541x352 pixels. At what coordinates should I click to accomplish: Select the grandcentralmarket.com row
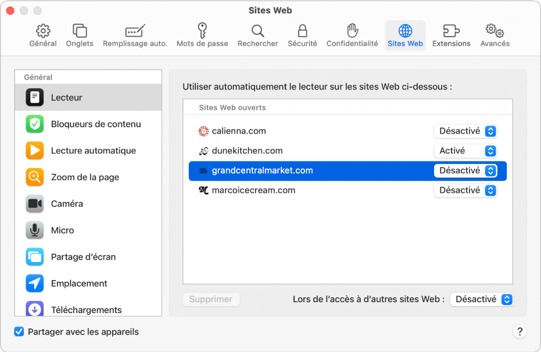click(x=347, y=171)
